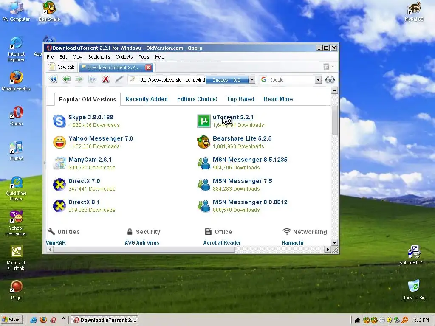Image resolution: width=435 pixels, height=326 pixels.
Task: Go forward with the green forward arrow
Action: point(79,79)
